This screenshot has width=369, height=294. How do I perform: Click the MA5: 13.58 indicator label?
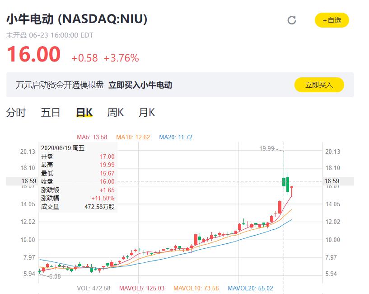tap(92, 137)
